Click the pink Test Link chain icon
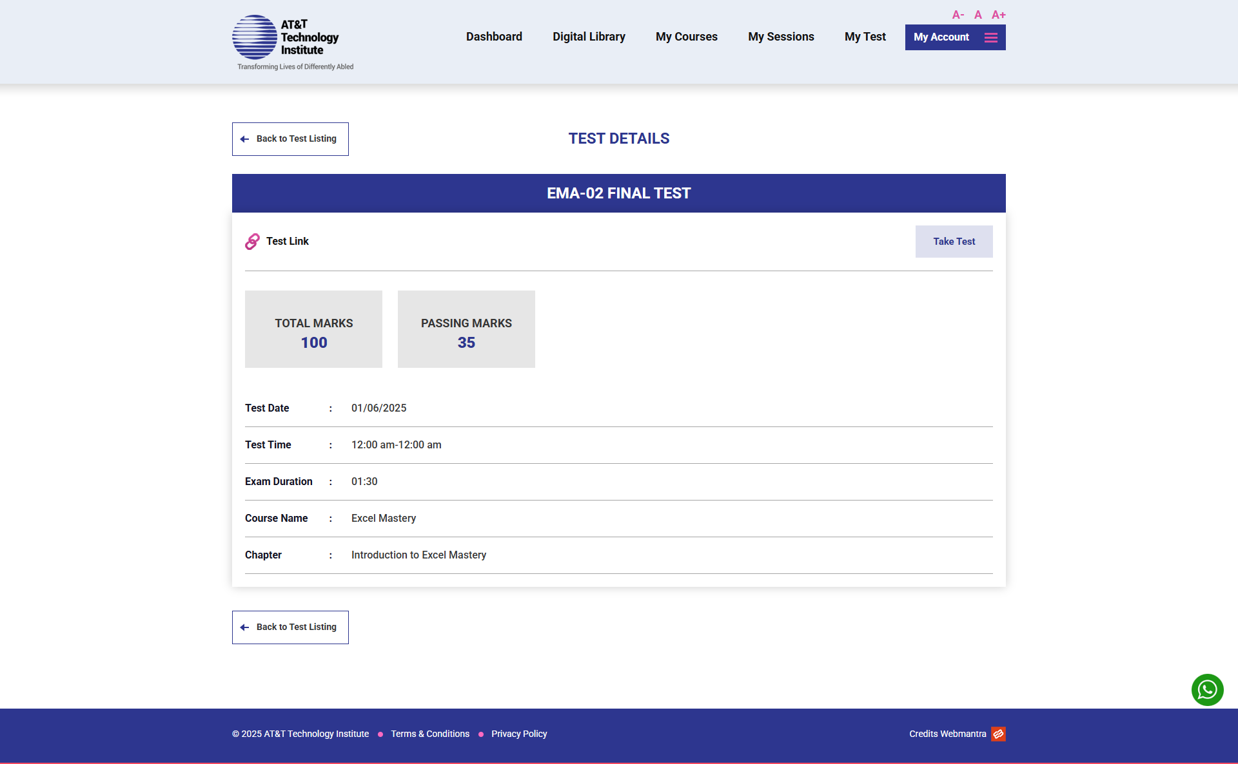1238x764 pixels. (x=251, y=242)
